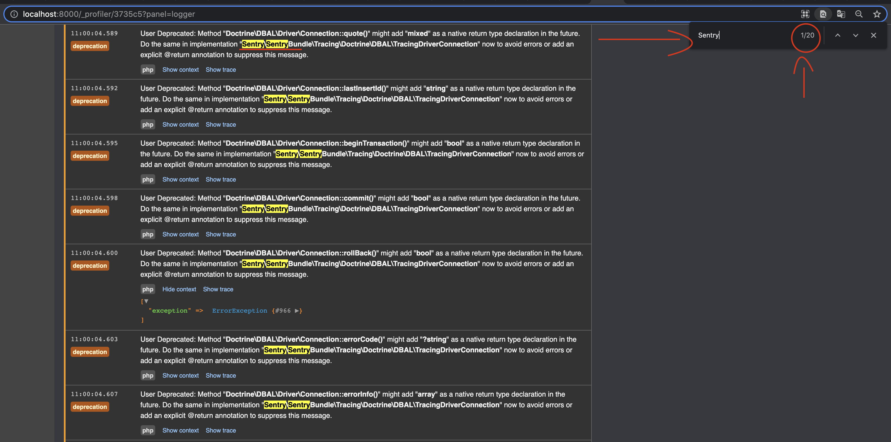Viewport: 891px width, 442px height.
Task: Bookmark this page with the star icon
Action: coord(876,14)
